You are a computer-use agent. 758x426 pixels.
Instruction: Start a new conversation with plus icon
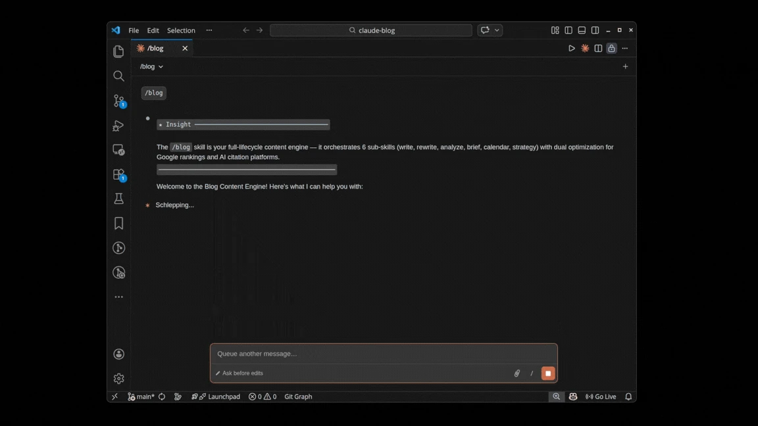(625, 66)
